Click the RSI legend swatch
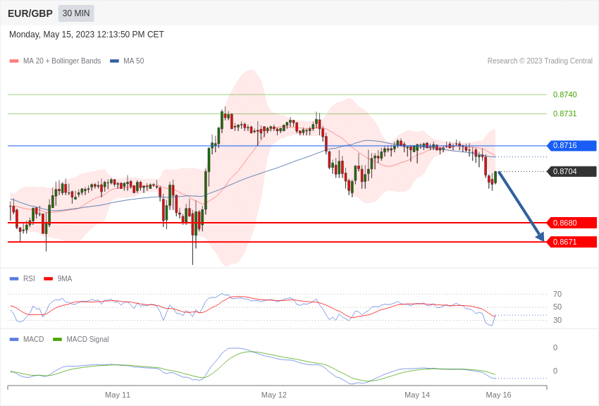Image resolution: width=599 pixels, height=406 pixels. click(x=14, y=279)
